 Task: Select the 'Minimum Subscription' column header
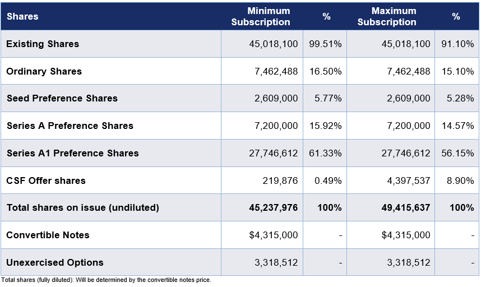(x=261, y=17)
